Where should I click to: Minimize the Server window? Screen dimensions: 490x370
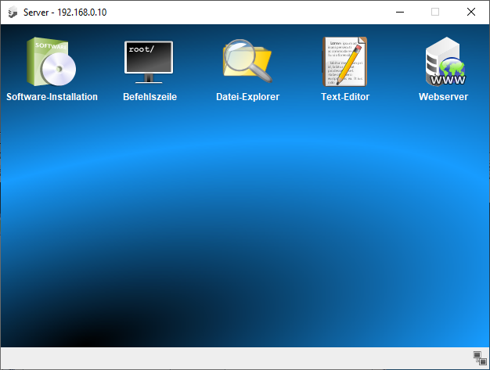point(400,13)
